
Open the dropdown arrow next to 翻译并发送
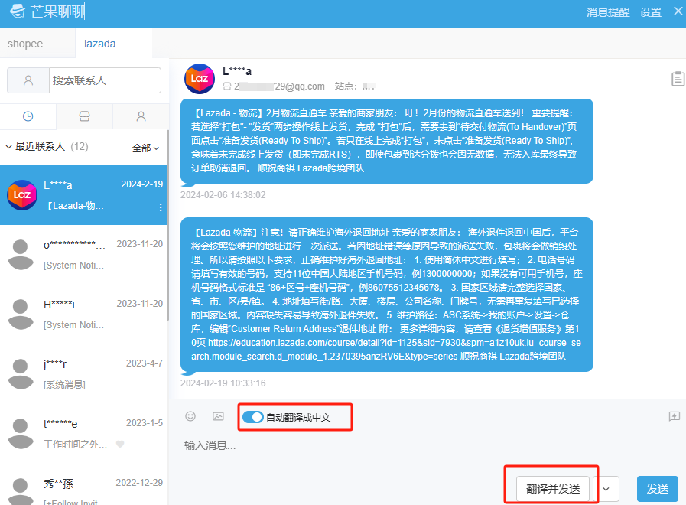point(606,489)
